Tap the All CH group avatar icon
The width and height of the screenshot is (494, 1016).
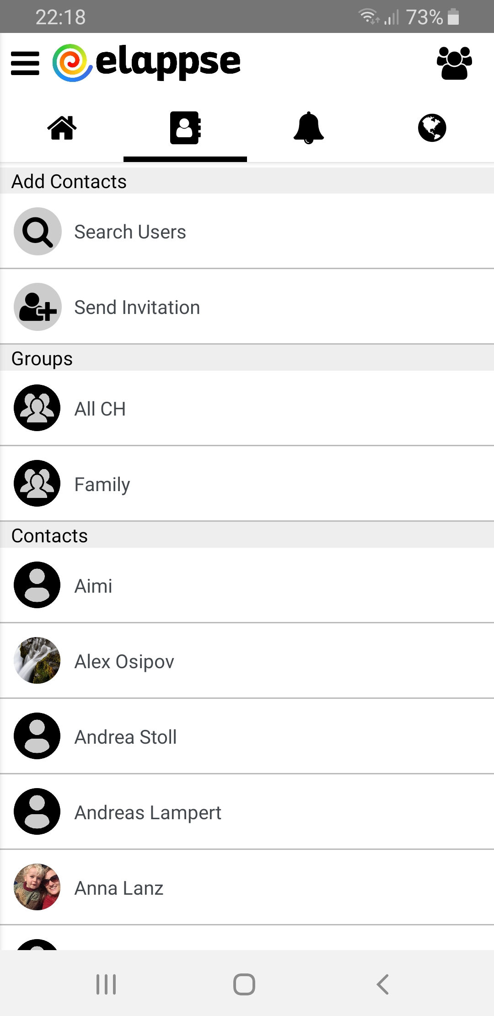[37, 408]
